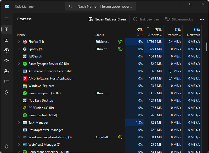The width and height of the screenshot is (209, 153).
Task: Click the yellow suspended pause icon for Windows-Eingabeerfahrung
Action: (120, 137)
